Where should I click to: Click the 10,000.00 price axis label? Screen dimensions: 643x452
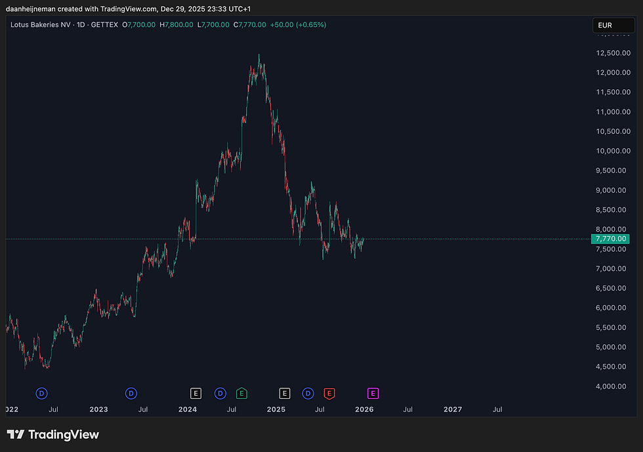tap(613, 151)
